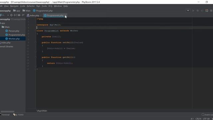Select Worker.php in project tree

click(14, 39)
